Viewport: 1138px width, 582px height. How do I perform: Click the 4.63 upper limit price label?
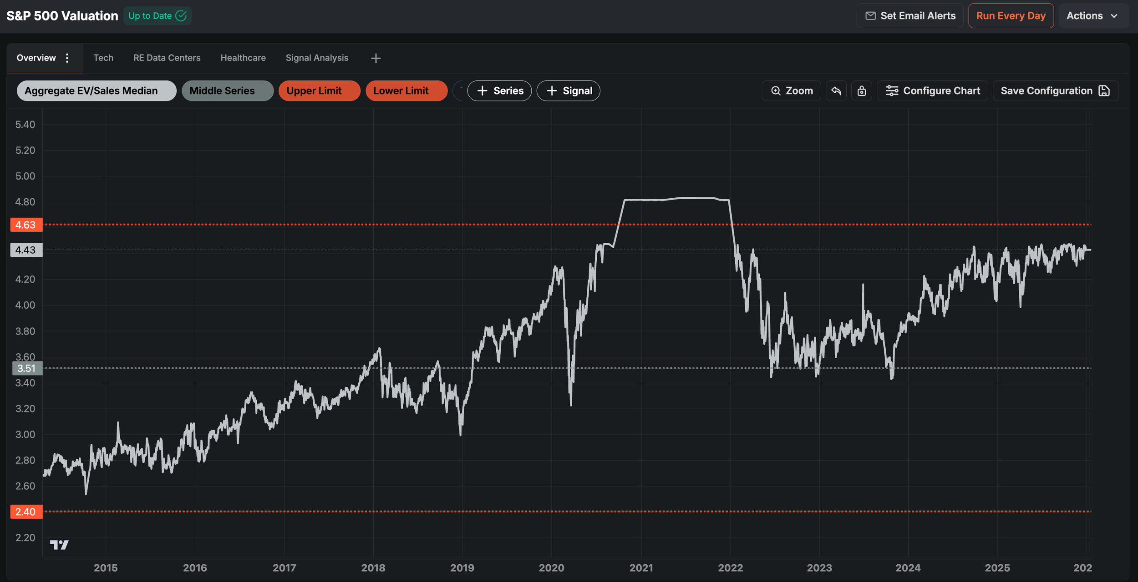(26, 225)
